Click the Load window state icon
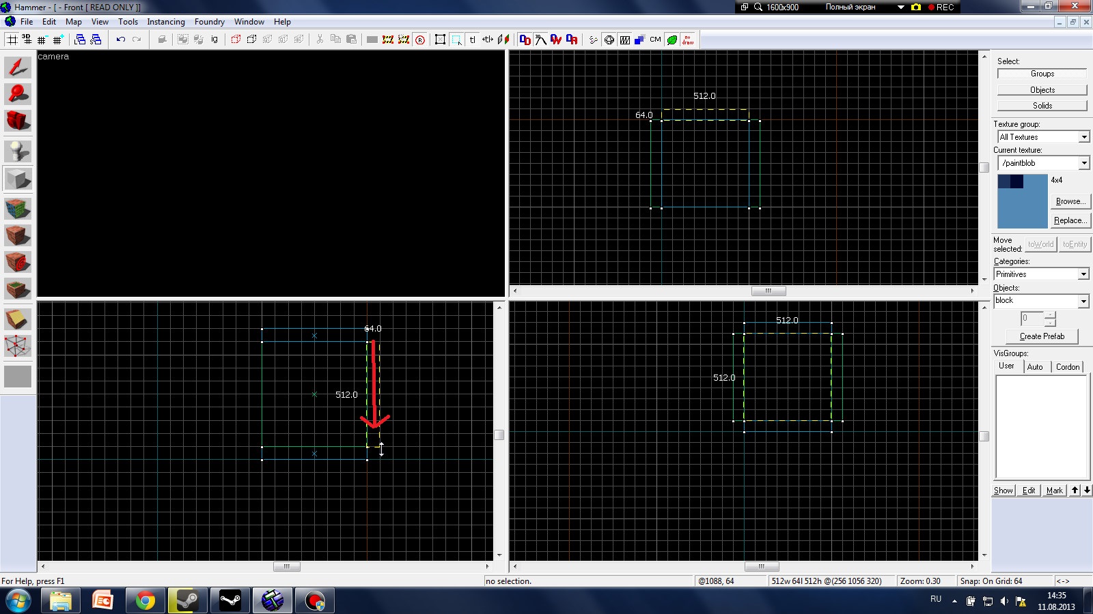The width and height of the screenshot is (1093, 614). pyautogui.click(x=80, y=40)
